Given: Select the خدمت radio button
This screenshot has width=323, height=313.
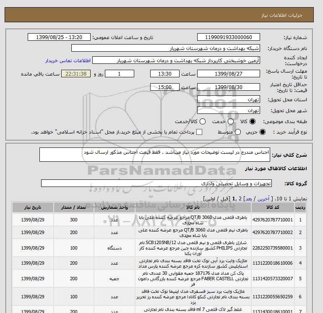Looking at the screenshot, I should 231,121.
